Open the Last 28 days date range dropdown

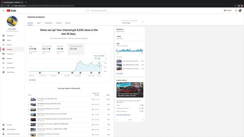pyautogui.click(x=132, y=22)
